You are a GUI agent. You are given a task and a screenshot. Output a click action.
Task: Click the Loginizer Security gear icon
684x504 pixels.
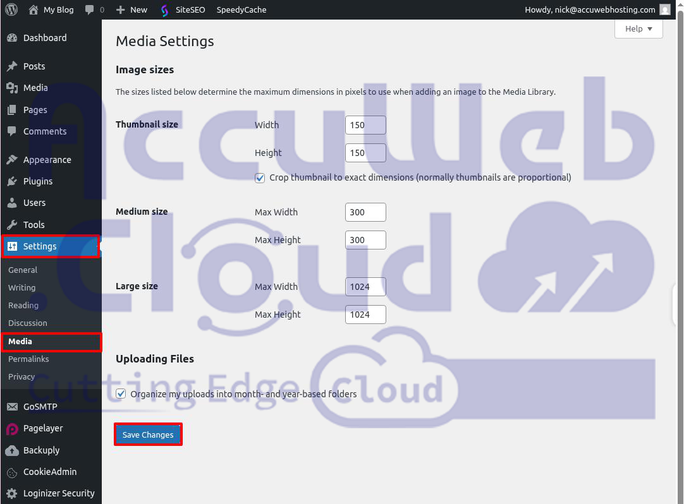(x=12, y=493)
